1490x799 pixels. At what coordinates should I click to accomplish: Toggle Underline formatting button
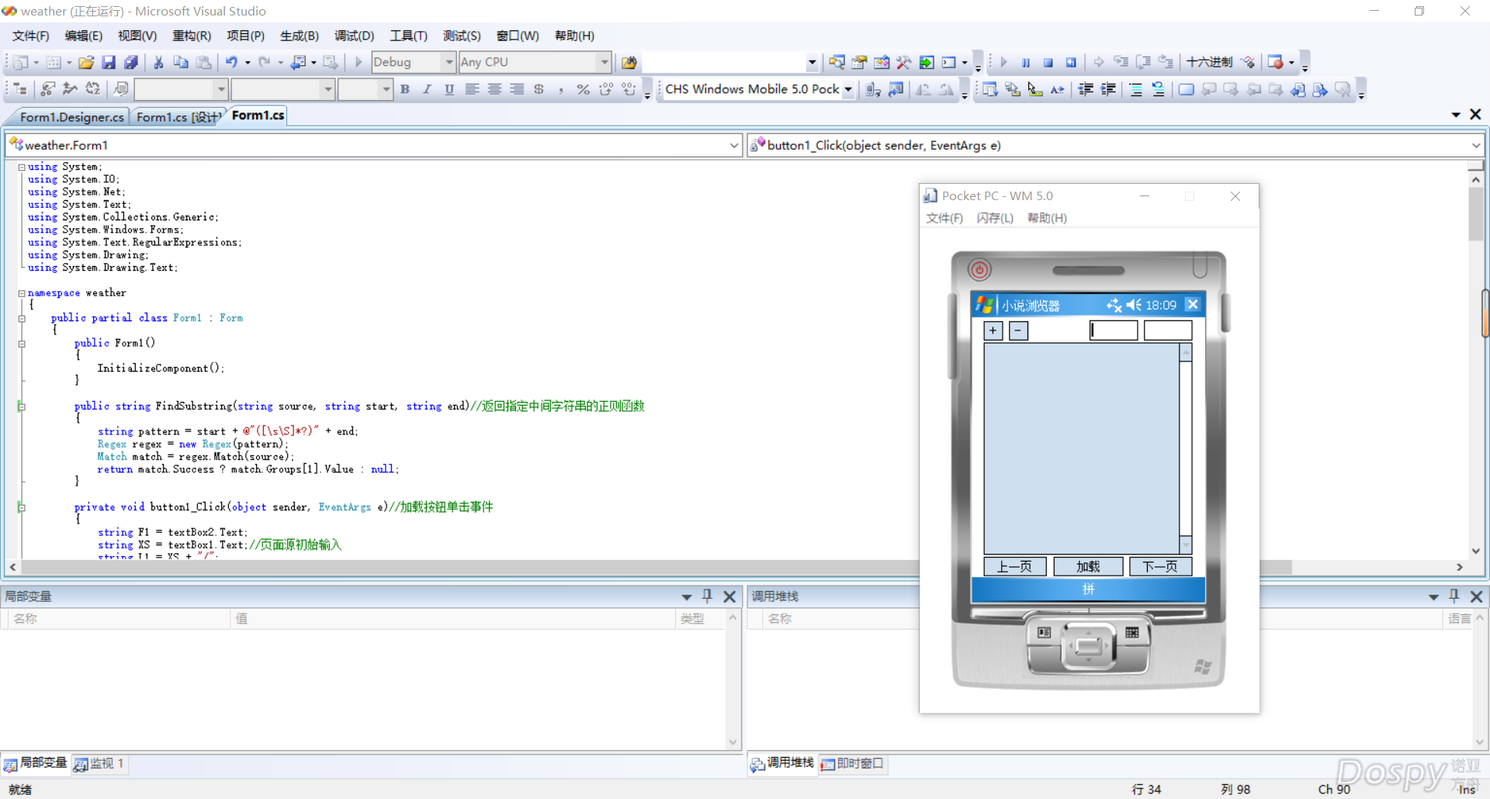coord(449,89)
